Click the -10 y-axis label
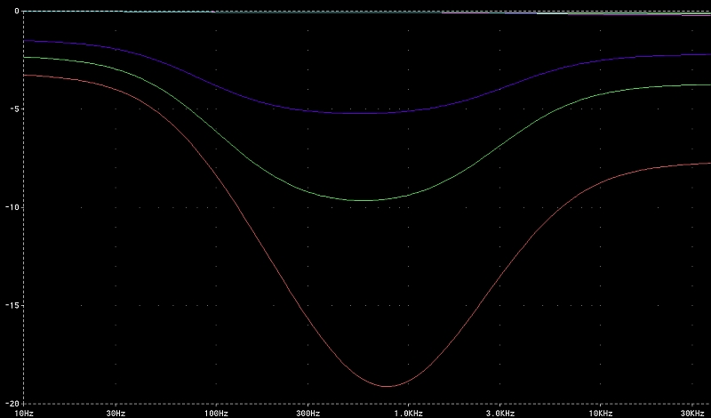 (x=12, y=207)
